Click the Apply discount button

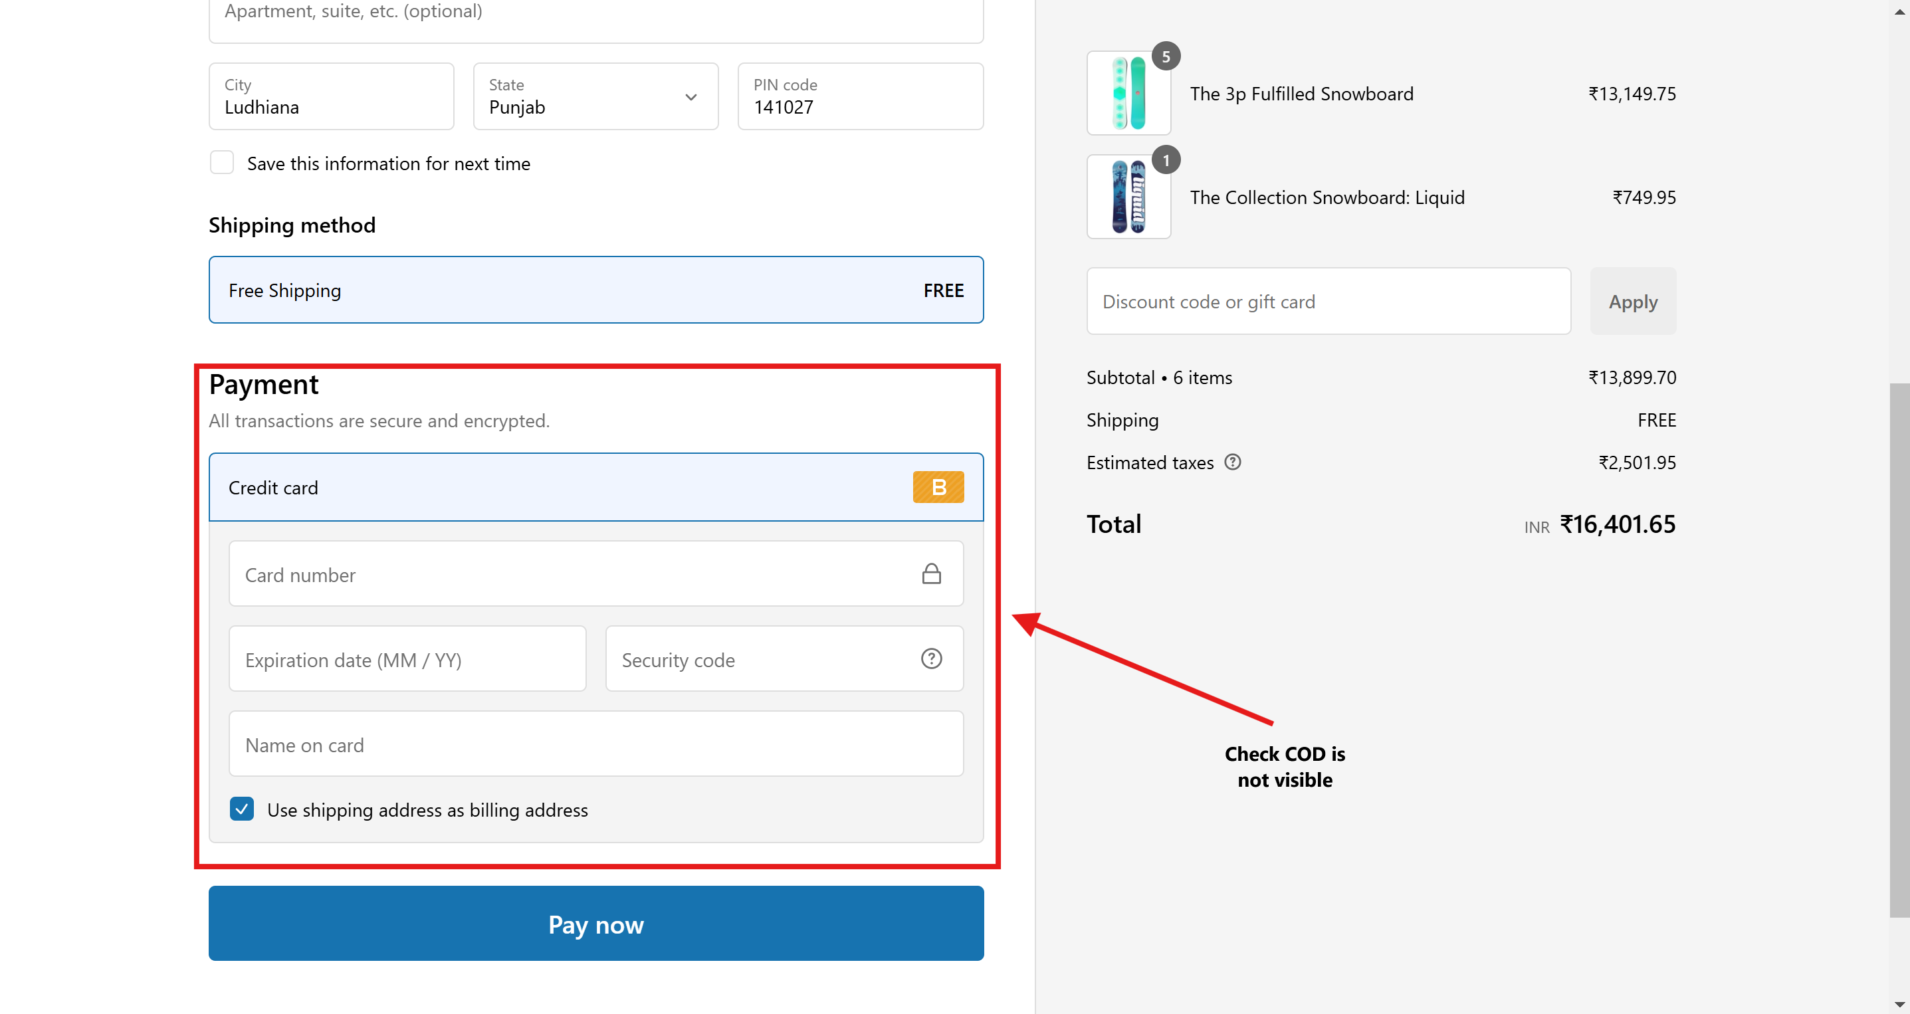[x=1633, y=301]
